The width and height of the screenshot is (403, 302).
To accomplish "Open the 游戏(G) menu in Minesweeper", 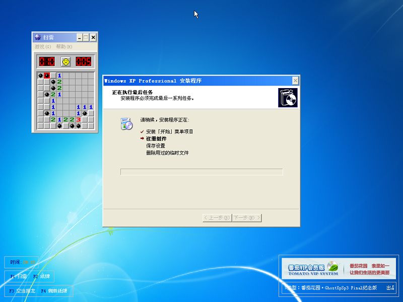I will pos(43,47).
